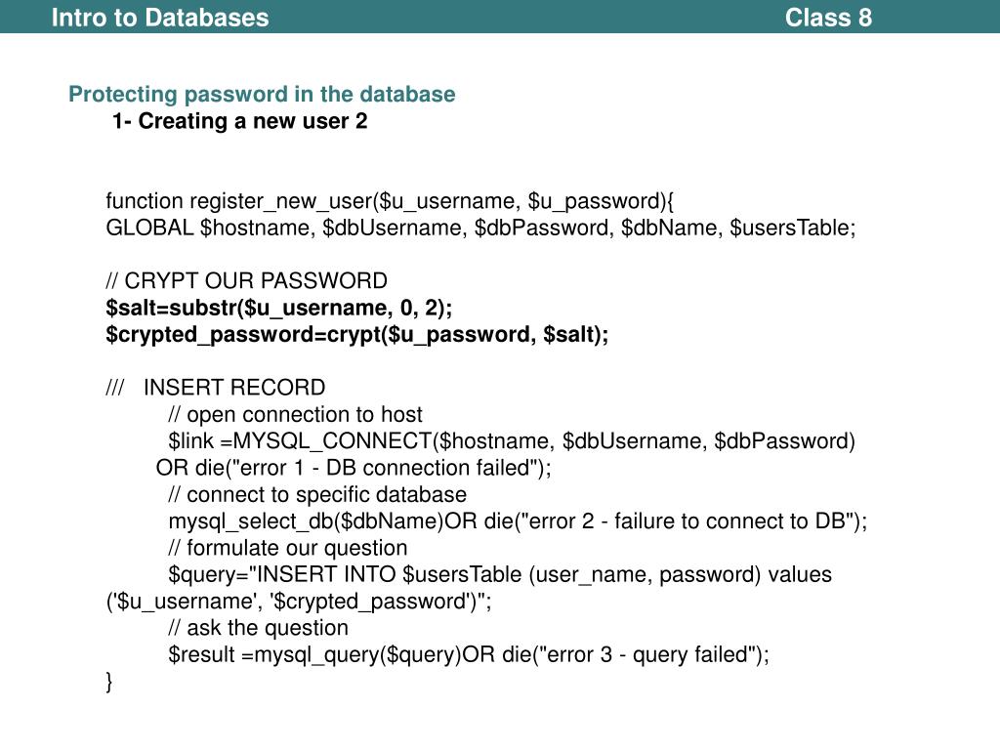Click the '/// INSERT RECORD' comment
Screen dimensions: 1000x750
coord(216,388)
